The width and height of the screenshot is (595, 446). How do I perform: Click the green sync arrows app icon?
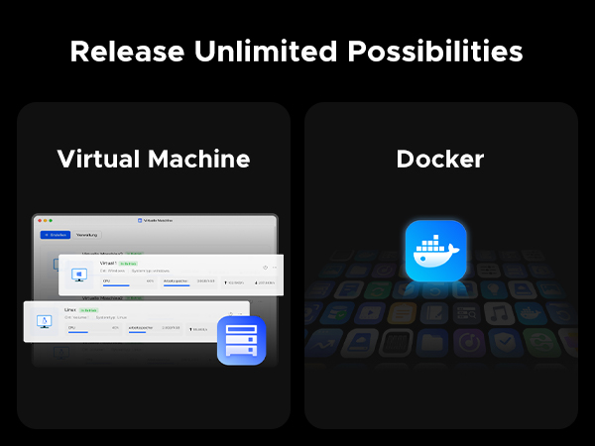click(x=378, y=290)
